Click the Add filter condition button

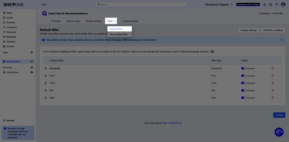point(273,30)
